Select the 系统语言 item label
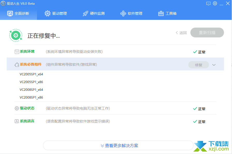The height and width of the screenshot is (154, 232). click(27, 121)
